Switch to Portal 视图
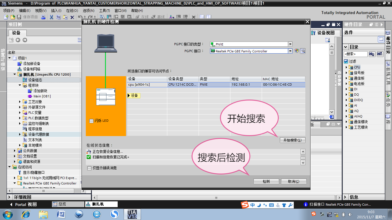The image size is (392, 220). pos(24,205)
